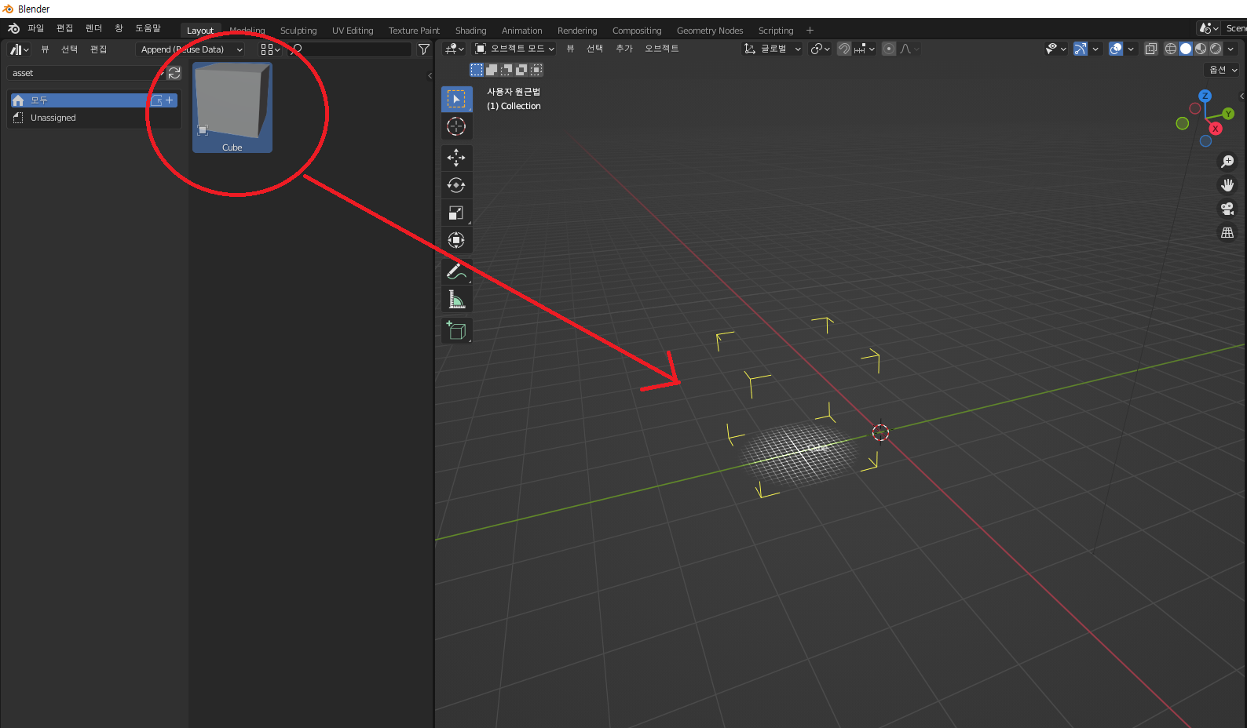Open the global transform orientation dropdown
Image resolution: width=1247 pixels, height=728 pixels.
pyautogui.click(x=773, y=49)
